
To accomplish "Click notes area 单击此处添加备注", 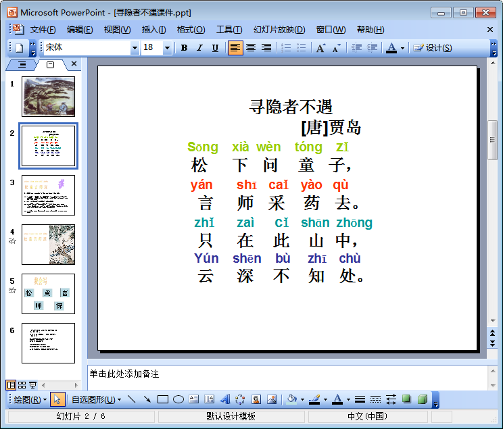I will pyautogui.click(x=124, y=374).
